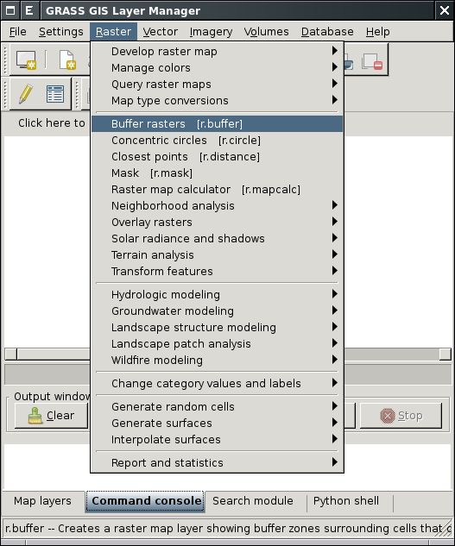
Task: Clear the output window with Clear button
Action: pyautogui.click(x=51, y=416)
